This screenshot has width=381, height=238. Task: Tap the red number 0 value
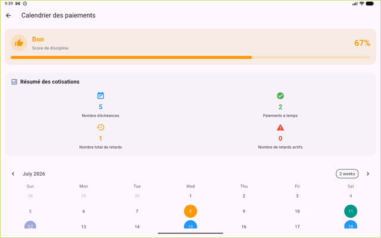coord(280,139)
